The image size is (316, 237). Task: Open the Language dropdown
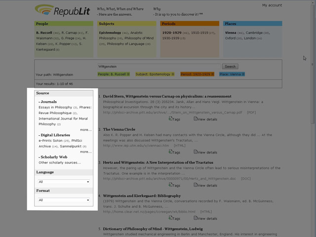click(x=64, y=182)
